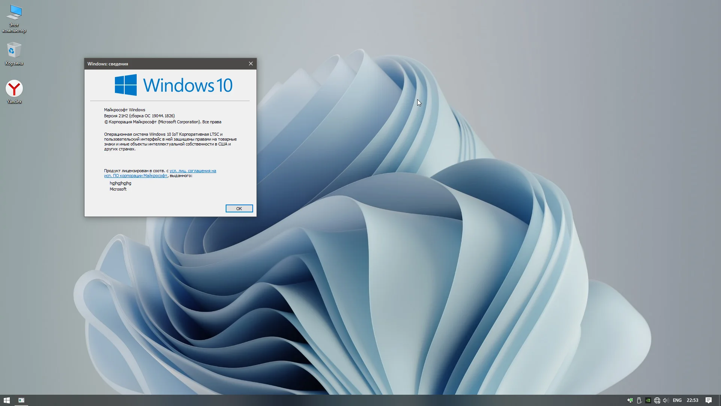Open the clock showing 22:53
This screenshot has width=721, height=406.
(x=692, y=400)
